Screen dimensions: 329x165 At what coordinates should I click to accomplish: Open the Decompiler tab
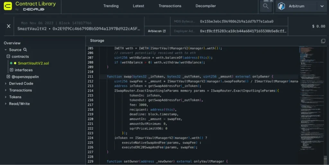tap(206, 6)
